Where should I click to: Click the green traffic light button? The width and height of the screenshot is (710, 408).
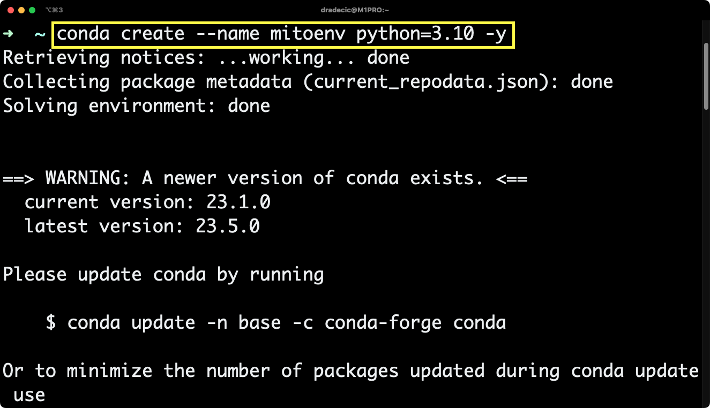33,9
